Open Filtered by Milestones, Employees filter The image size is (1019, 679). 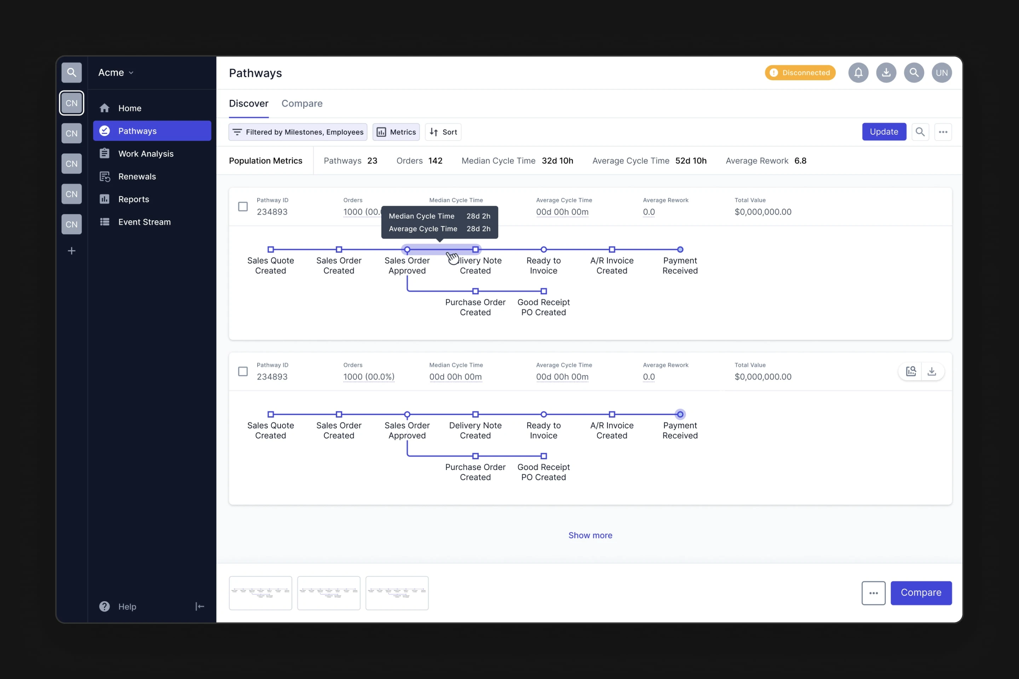(x=298, y=132)
